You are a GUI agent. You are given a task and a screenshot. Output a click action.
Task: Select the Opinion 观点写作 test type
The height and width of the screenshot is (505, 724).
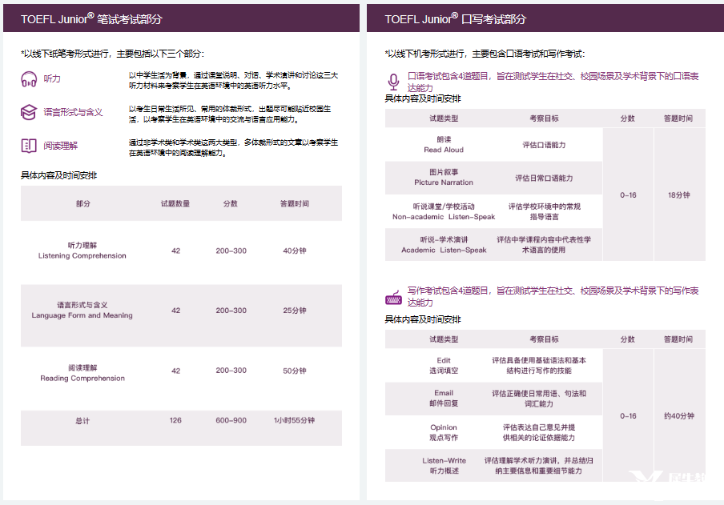[x=444, y=432]
